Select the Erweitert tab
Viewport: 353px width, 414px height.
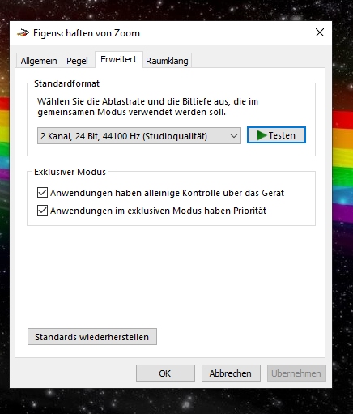click(x=118, y=59)
